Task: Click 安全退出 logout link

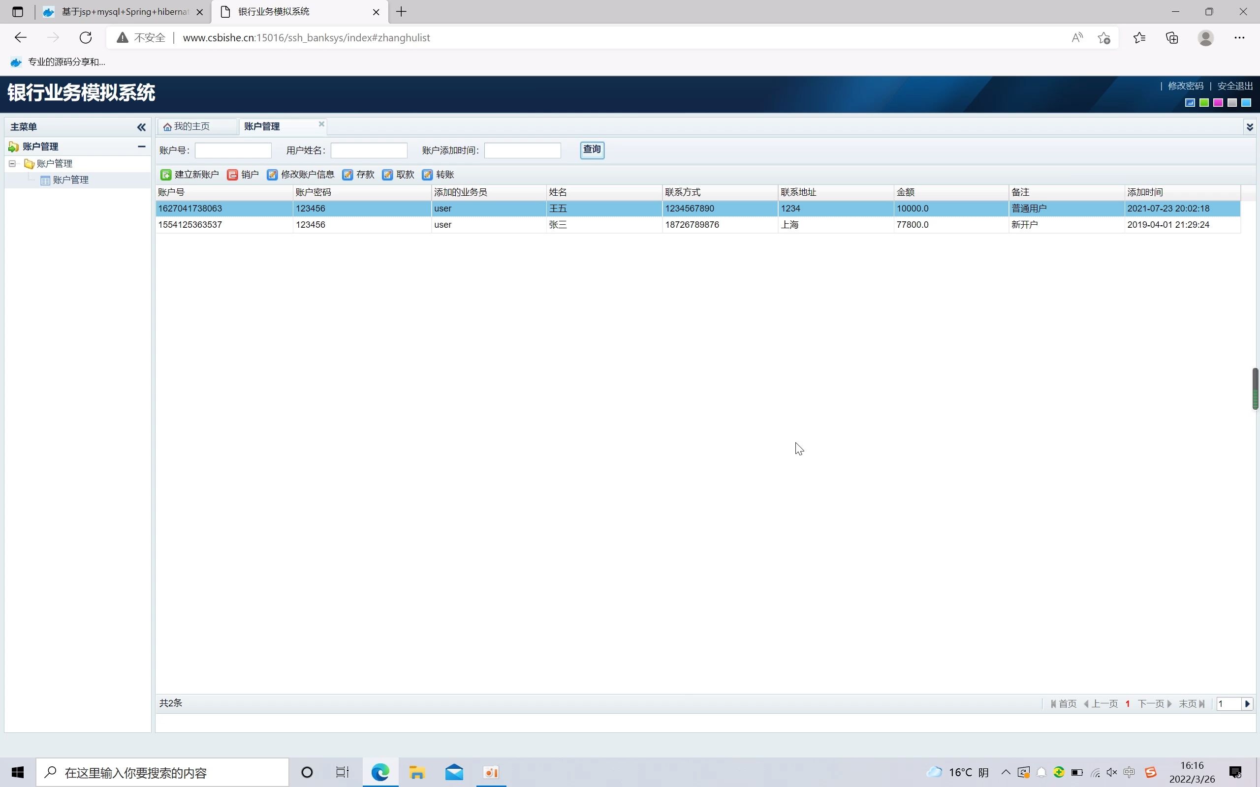Action: (1235, 86)
